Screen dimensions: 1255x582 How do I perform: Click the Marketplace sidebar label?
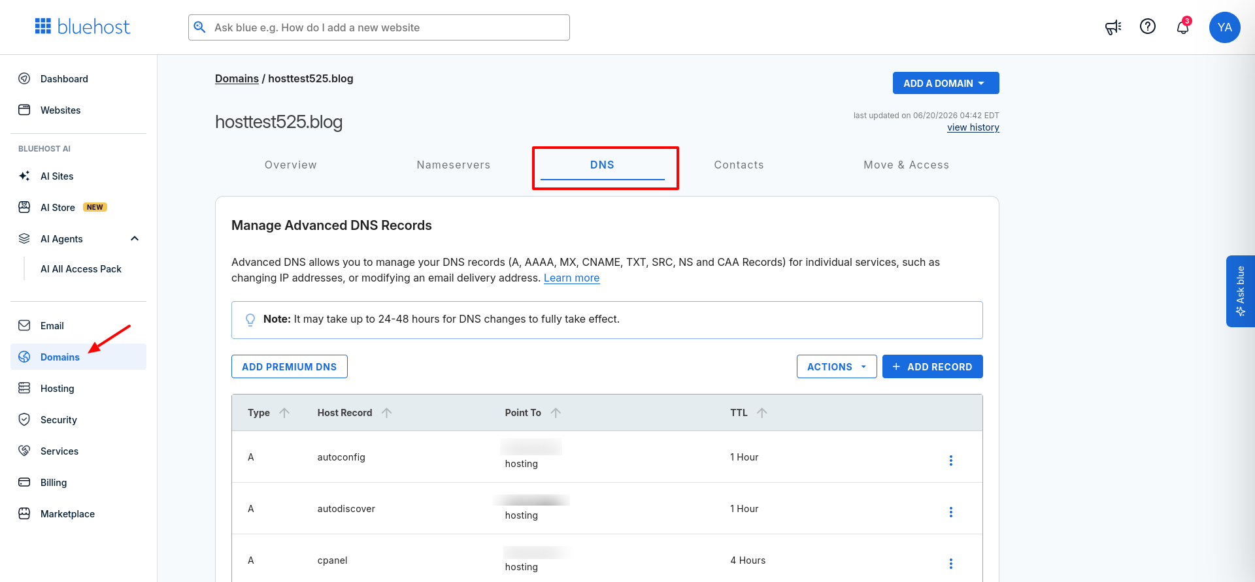point(67,513)
